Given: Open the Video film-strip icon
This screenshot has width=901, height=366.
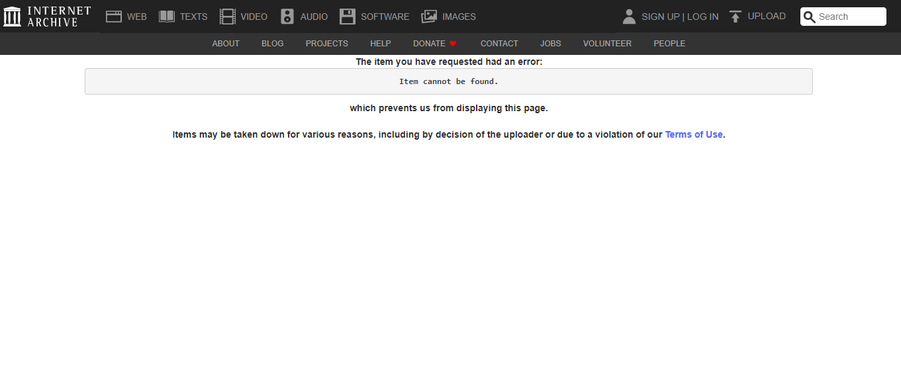Looking at the screenshot, I should coord(228,17).
